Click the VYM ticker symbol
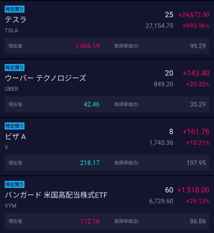214x233 pixels. [11, 206]
